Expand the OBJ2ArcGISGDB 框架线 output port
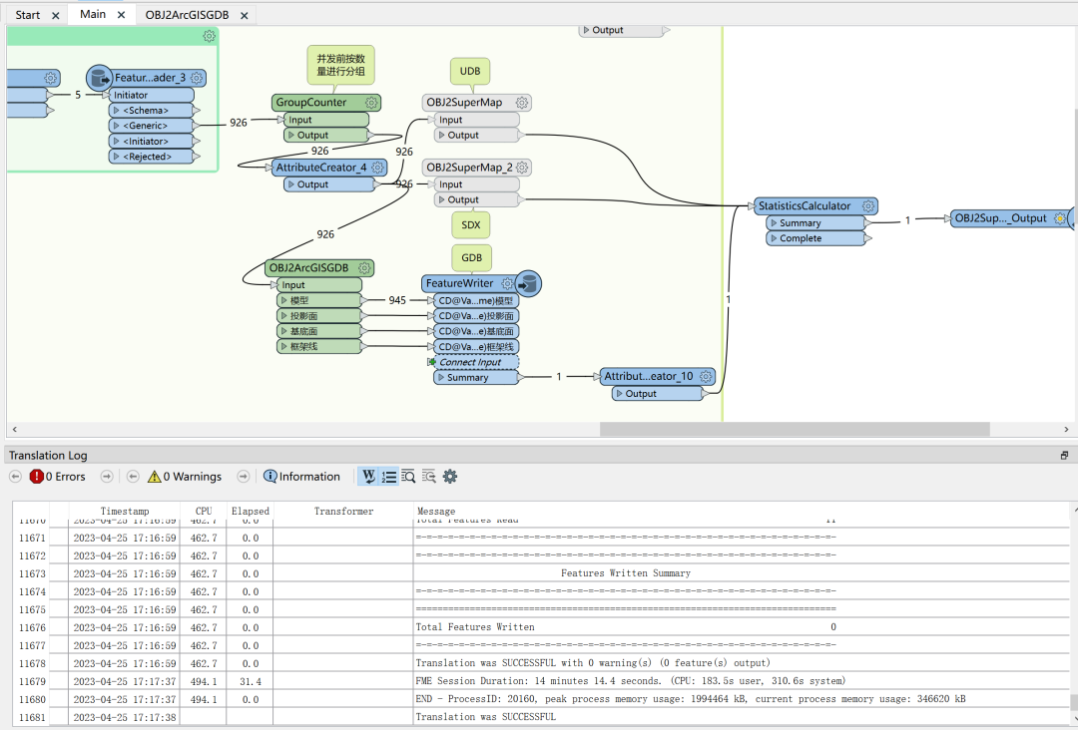Viewport: 1078px width, 730px height. (x=283, y=346)
